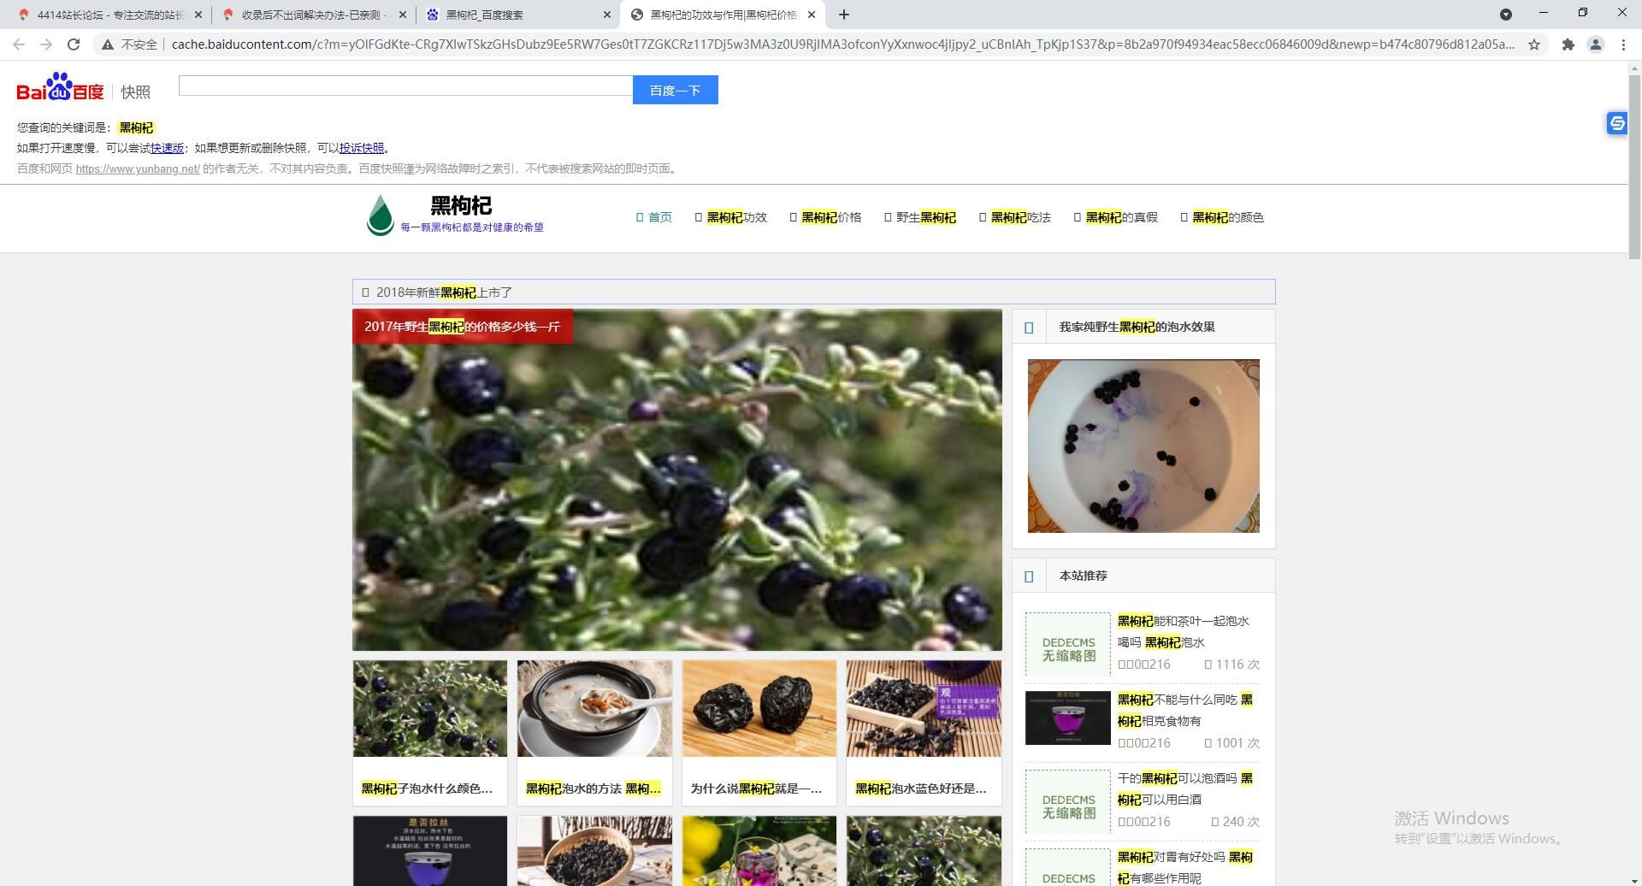Click the 百度一下 search button

coord(675,90)
